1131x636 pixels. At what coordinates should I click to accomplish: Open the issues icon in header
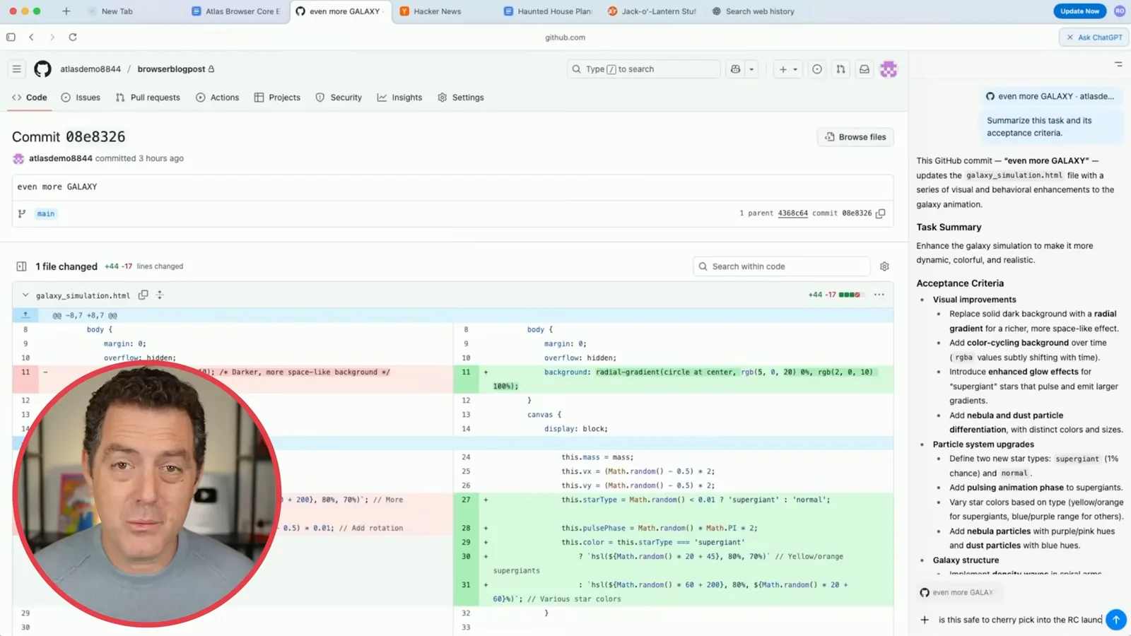point(817,69)
